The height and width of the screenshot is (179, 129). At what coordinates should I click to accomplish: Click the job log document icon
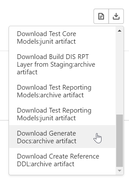tap(101, 16)
